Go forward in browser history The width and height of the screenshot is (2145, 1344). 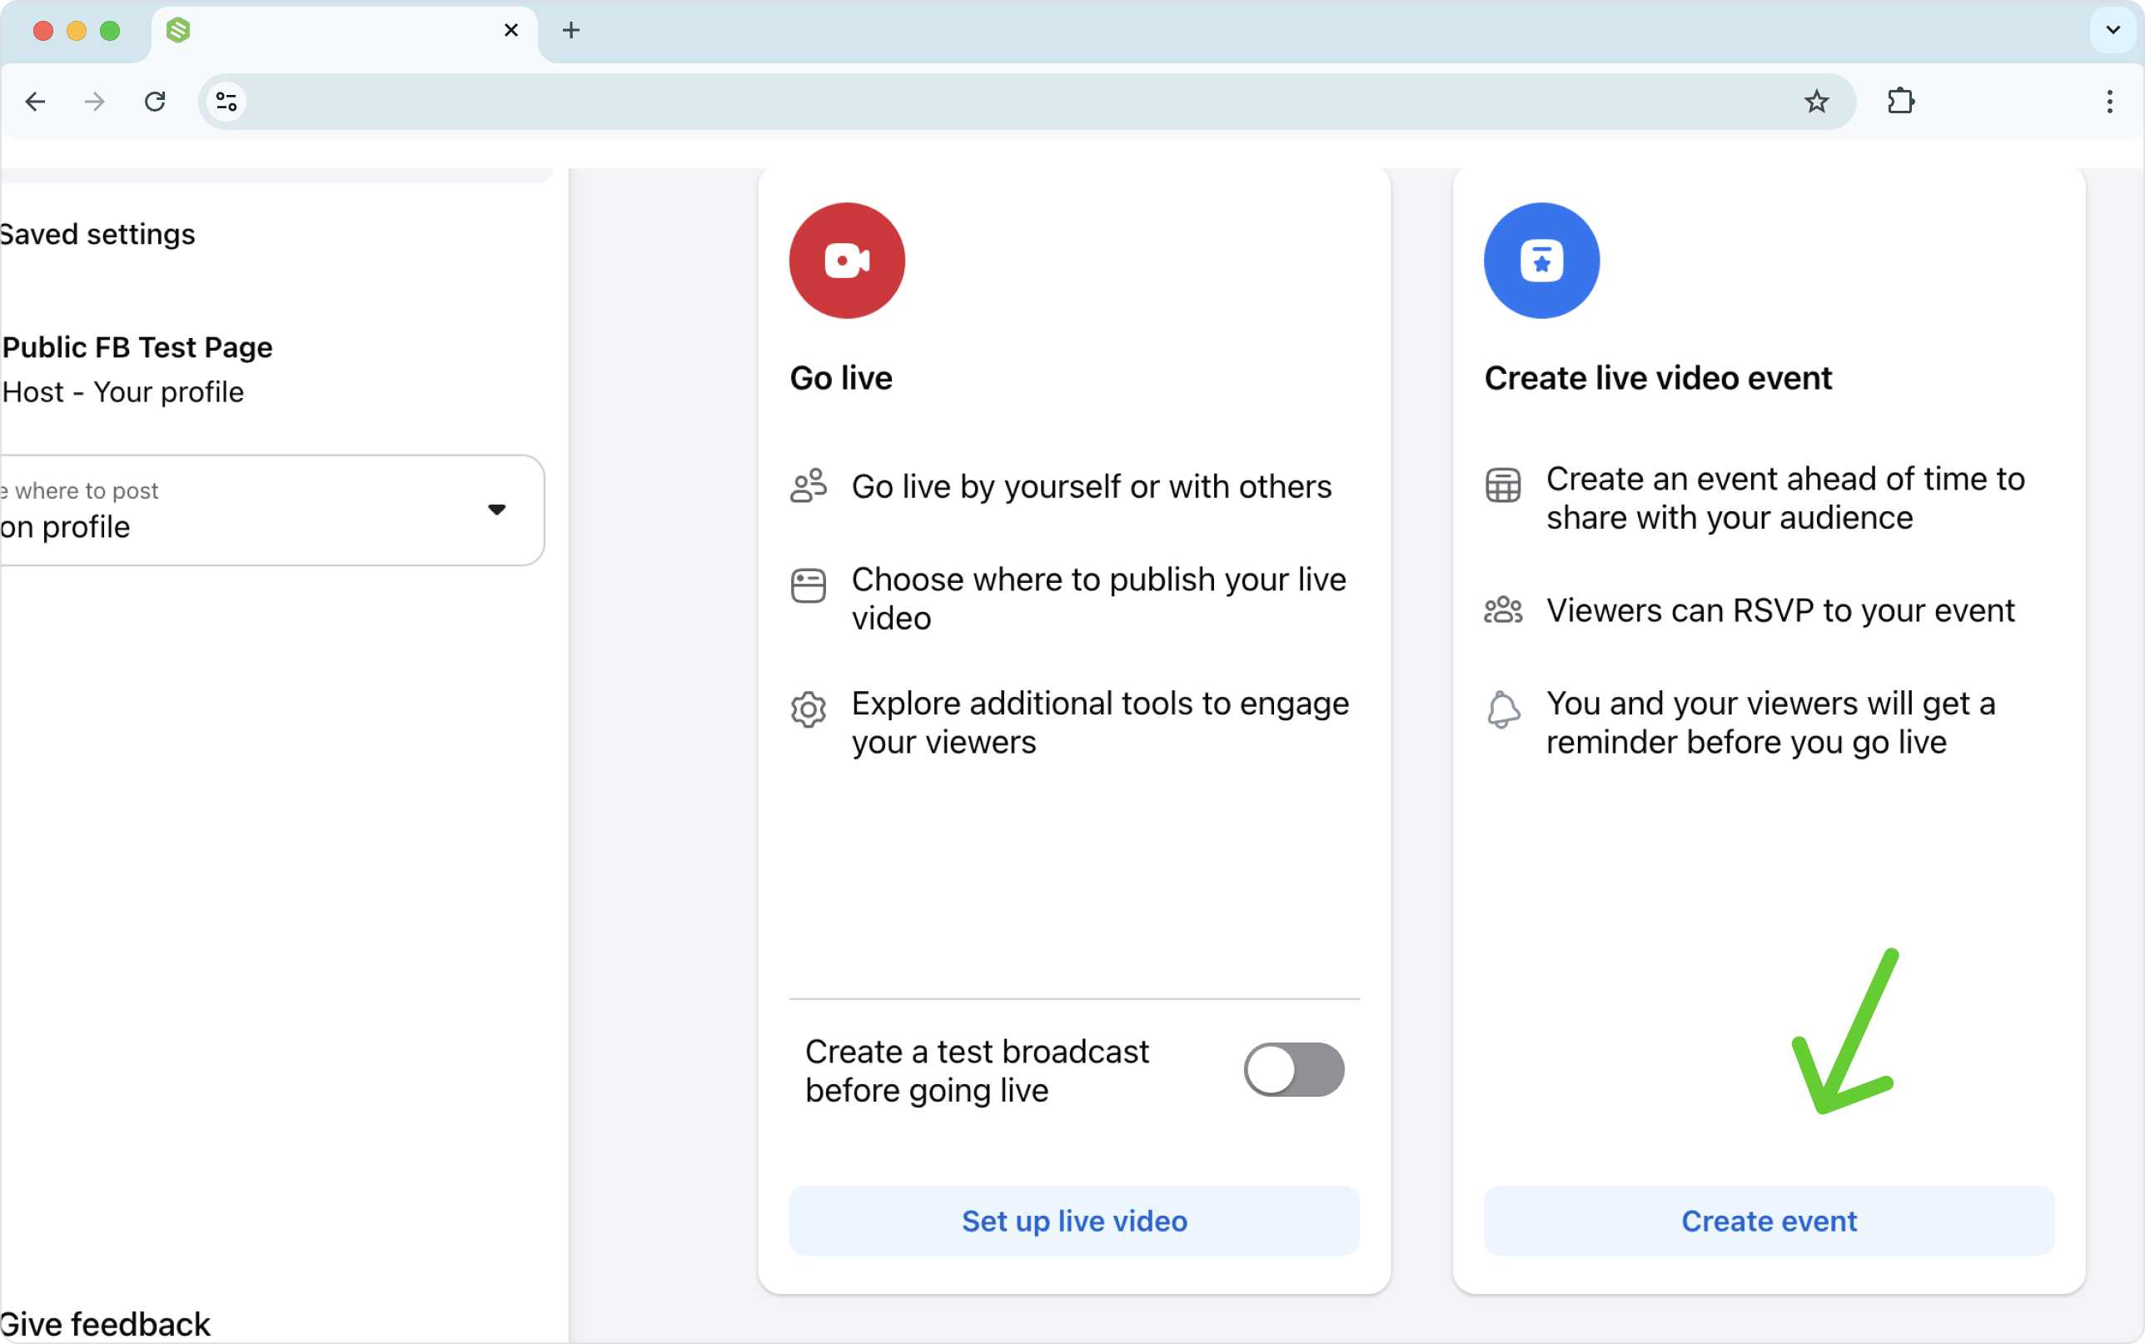94,102
